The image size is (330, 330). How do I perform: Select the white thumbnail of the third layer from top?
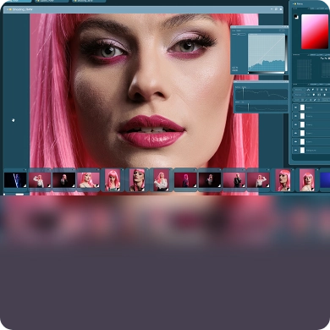coord(302,124)
